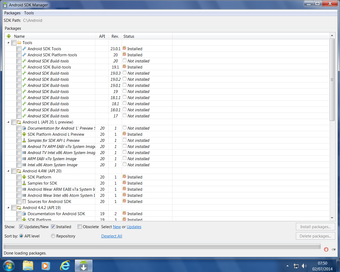Screen dimensions: 340x272
Task: Click the Android 4.4.2 folder icon
Action: (x=19, y=208)
